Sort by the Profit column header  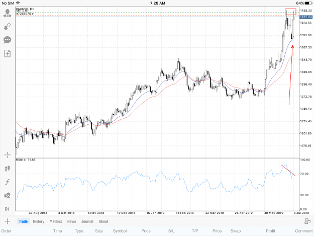[271, 231]
